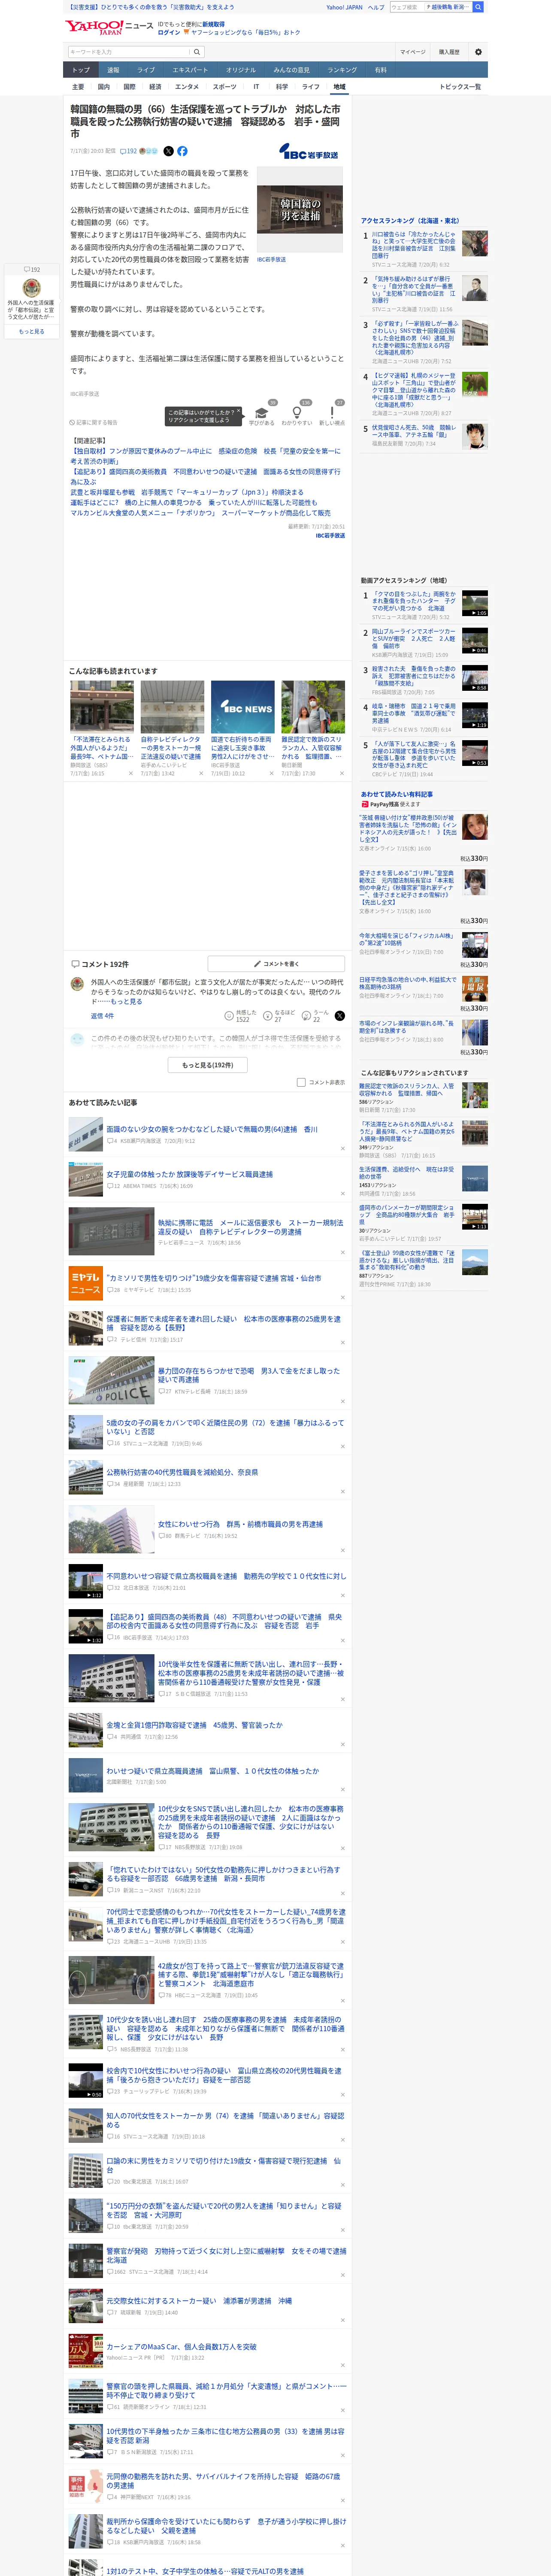Screen dimensions: 551x2576
Task: Open article 金塊と金貨1億円詐取容疑で逮捕
Action: 194,1725
